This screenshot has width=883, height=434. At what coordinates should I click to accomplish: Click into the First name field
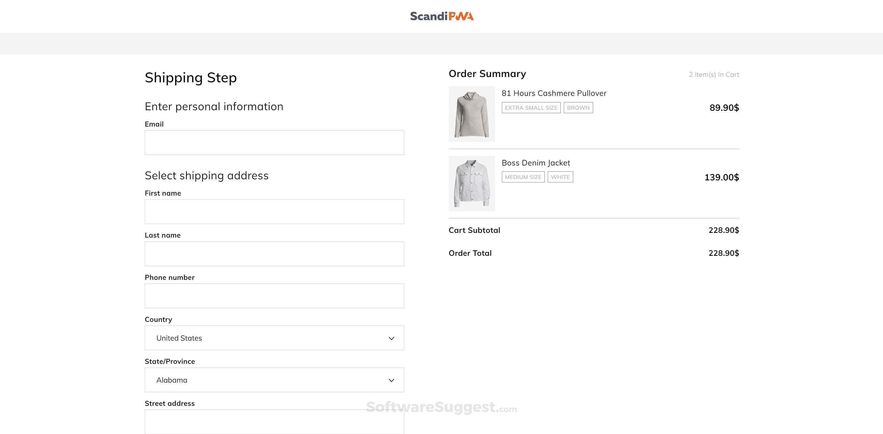274,212
